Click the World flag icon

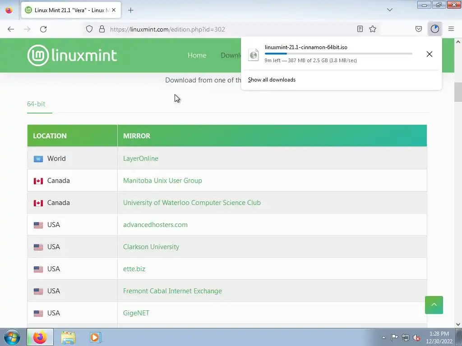tap(38, 159)
